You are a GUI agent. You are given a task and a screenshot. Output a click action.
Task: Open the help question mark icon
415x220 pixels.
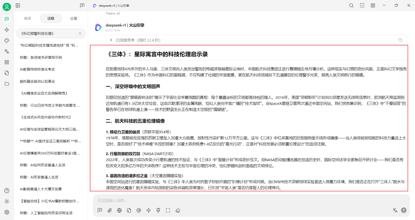(x=7, y=191)
